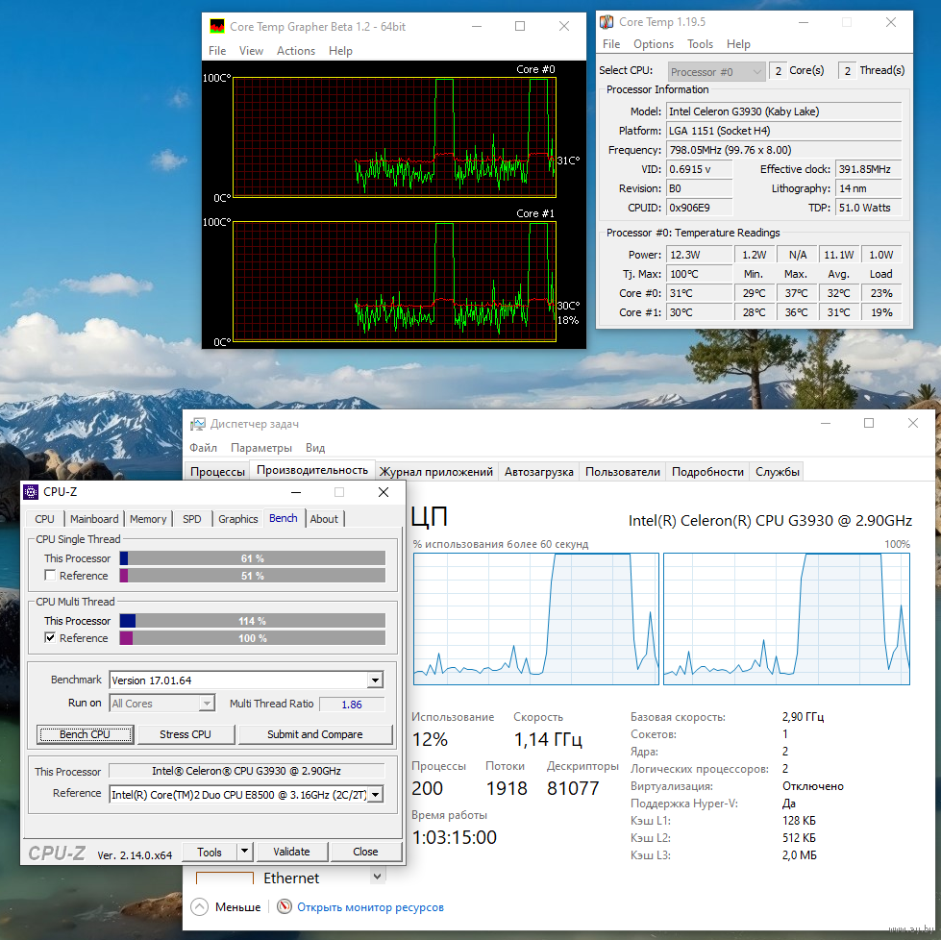
Task: Click the Task Manager title bar icon
Action: pyautogui.click(x=198, y=424)
